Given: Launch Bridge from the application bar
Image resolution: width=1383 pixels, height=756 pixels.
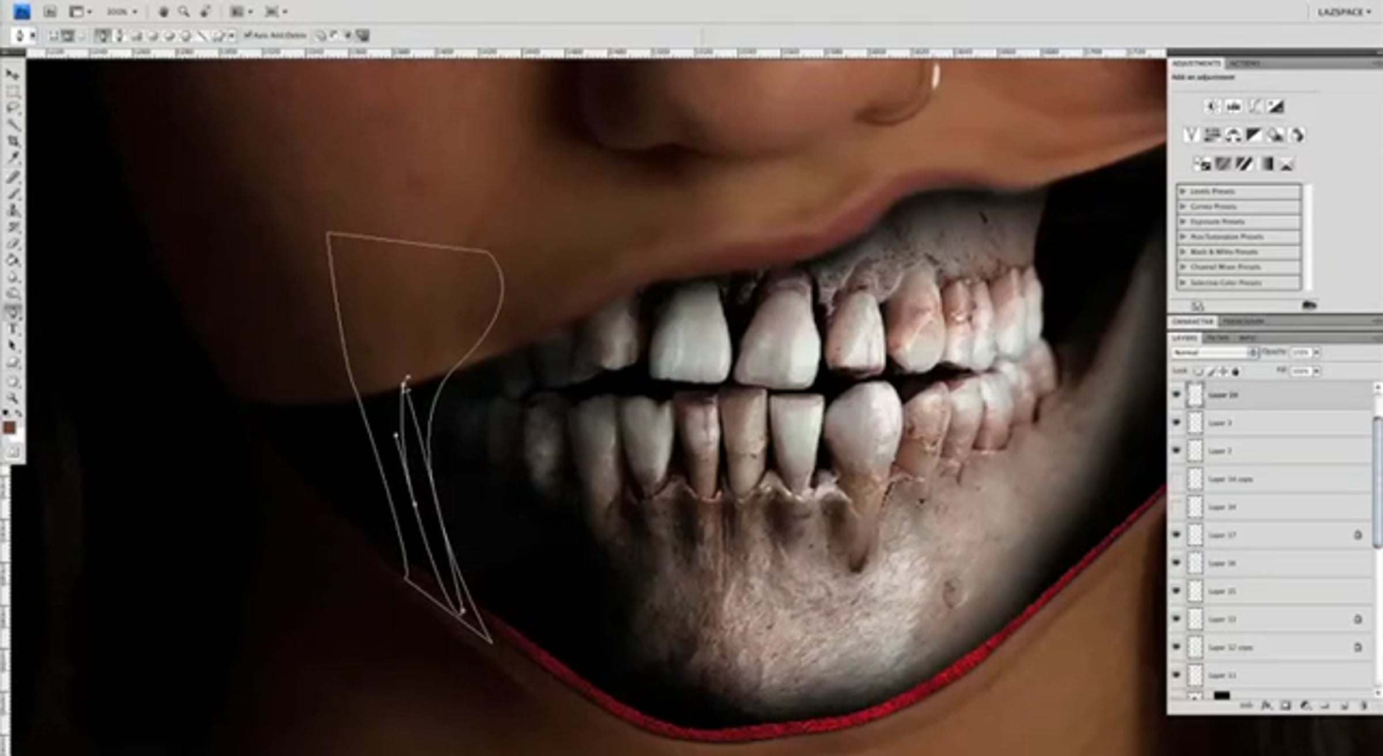Looking at the screenshot, I should (x=50, y=12).
